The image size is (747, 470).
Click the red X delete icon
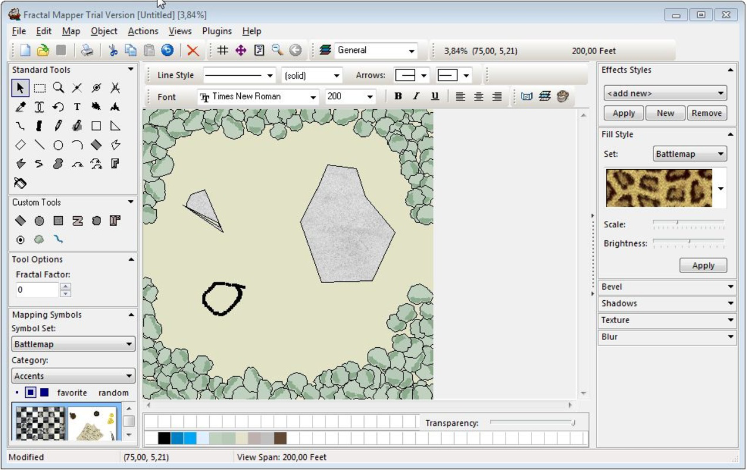193,51
